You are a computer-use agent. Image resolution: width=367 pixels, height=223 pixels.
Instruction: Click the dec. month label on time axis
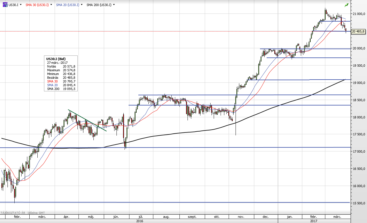(x=265, y=217)
